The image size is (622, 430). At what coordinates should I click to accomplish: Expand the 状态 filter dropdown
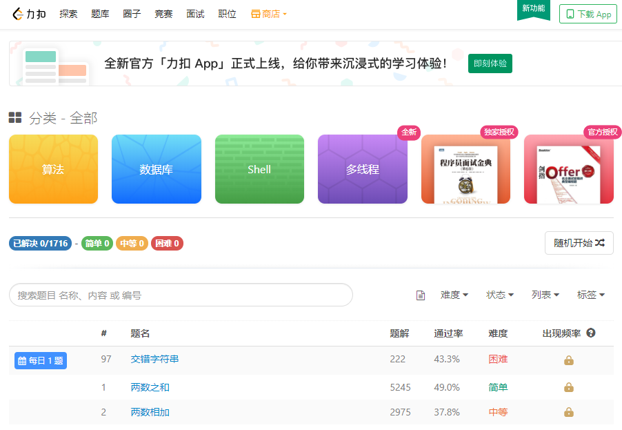[x=500, y=295]
